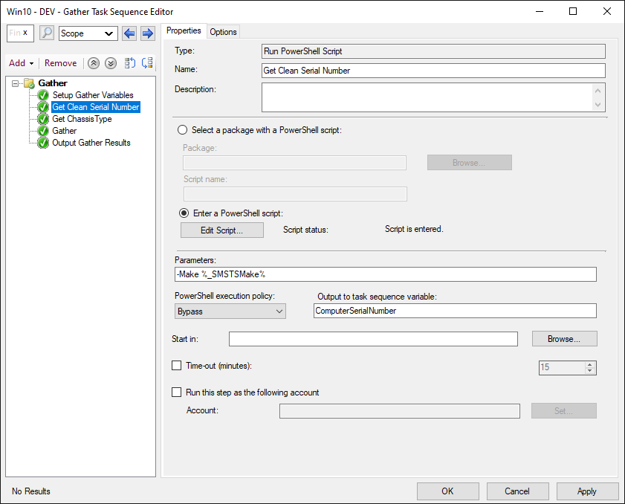This screenshot has width=625, height=504.
Task: Open PowerShell execution policy Bypass dropdown
Action: [x=230, y=311]
